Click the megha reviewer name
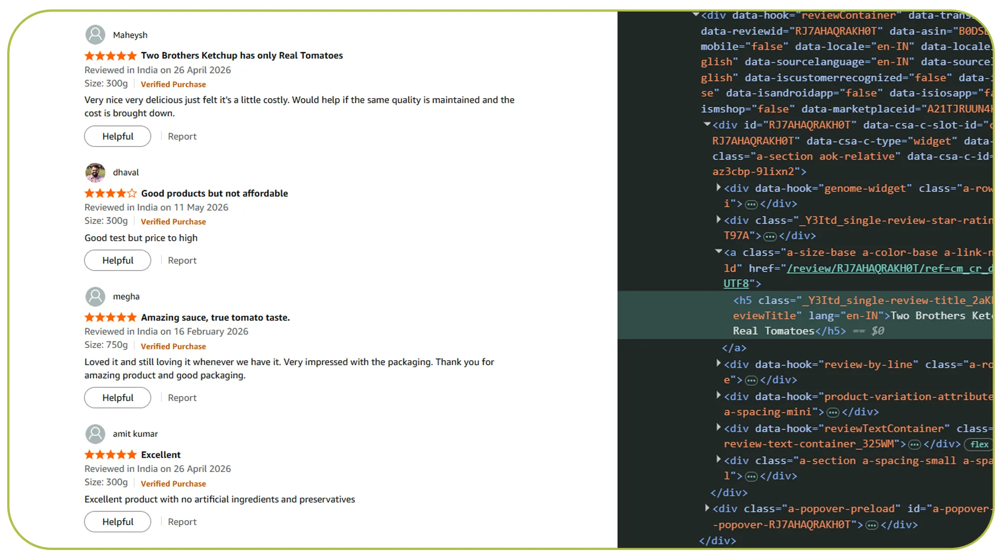This screenshot has height=559, width=1002. point(126,296)
